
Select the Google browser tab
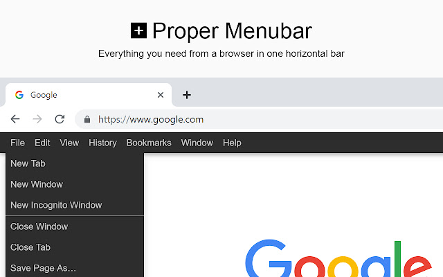89,95
